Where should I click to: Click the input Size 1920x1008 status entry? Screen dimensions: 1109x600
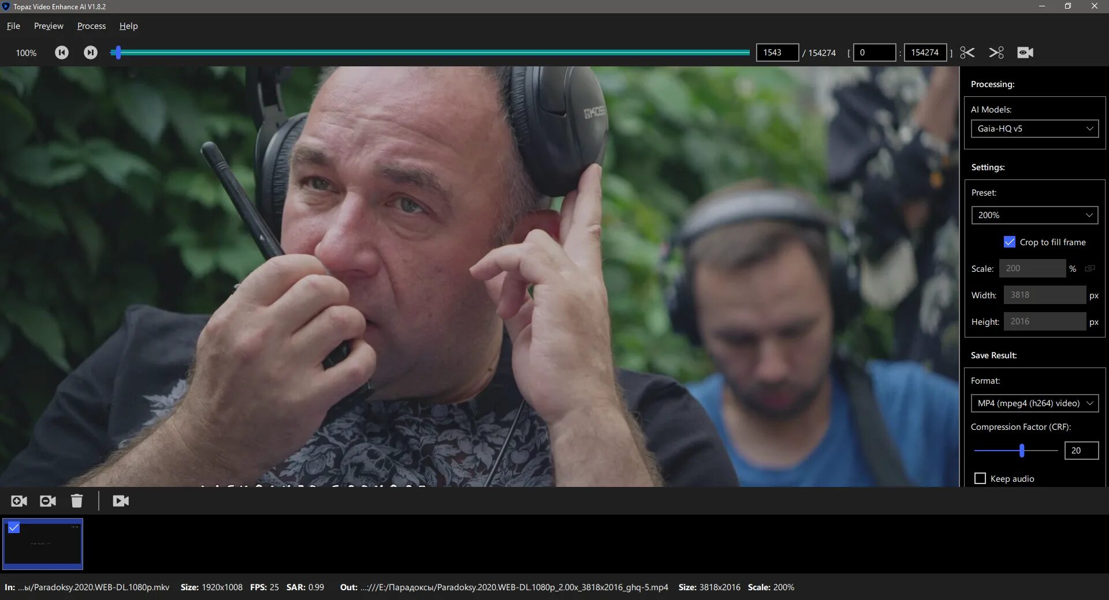(x=211, y=587)
